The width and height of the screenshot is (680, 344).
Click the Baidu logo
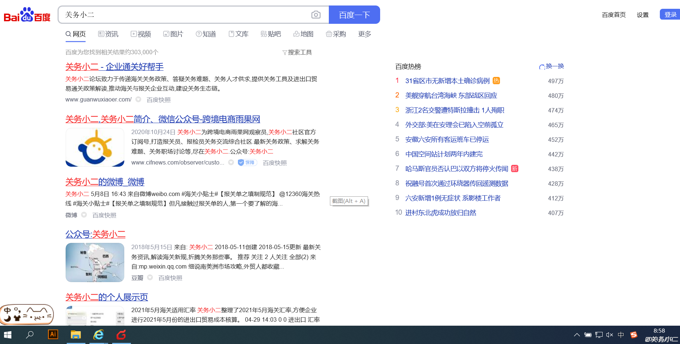coord(27,15)
